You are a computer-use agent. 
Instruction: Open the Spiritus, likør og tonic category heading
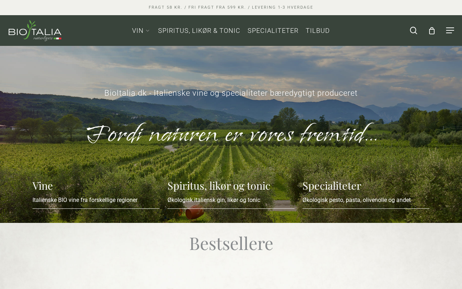[219, 186]
